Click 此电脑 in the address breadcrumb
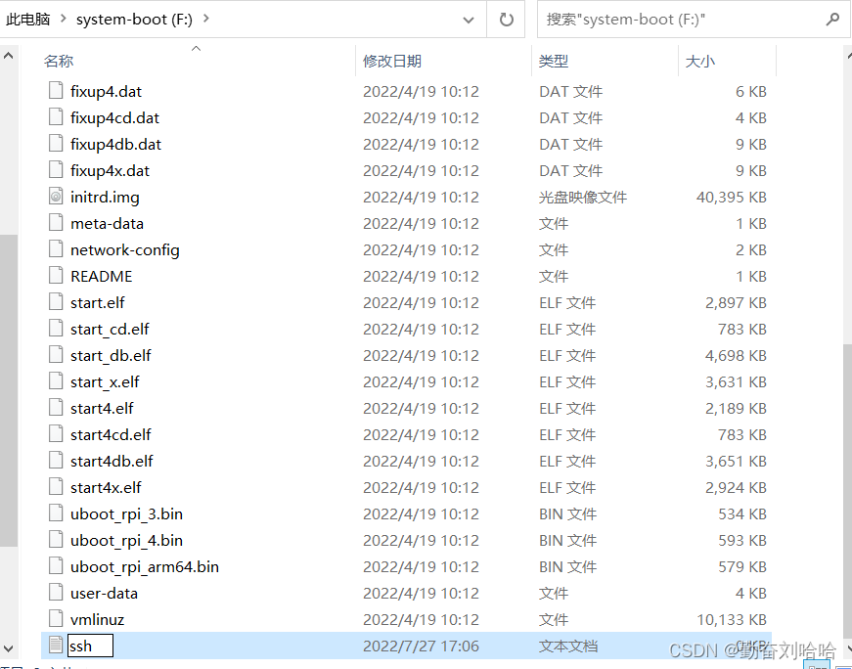 tap(28, 19)
